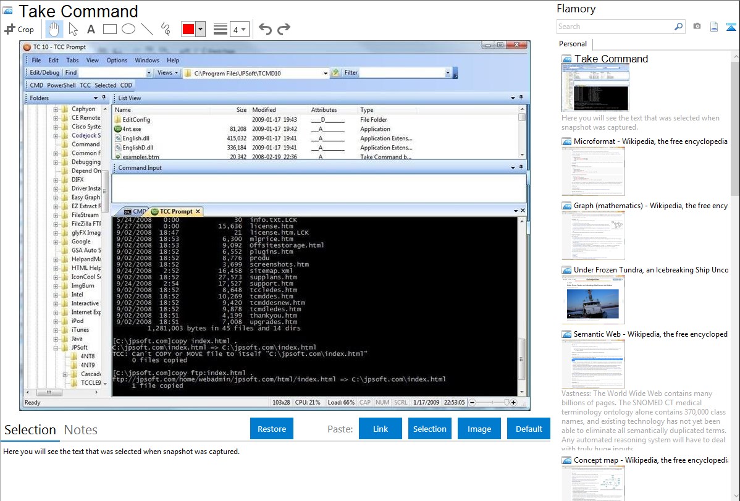Pick the rectangle drawing tool

(x=109, y=29)
